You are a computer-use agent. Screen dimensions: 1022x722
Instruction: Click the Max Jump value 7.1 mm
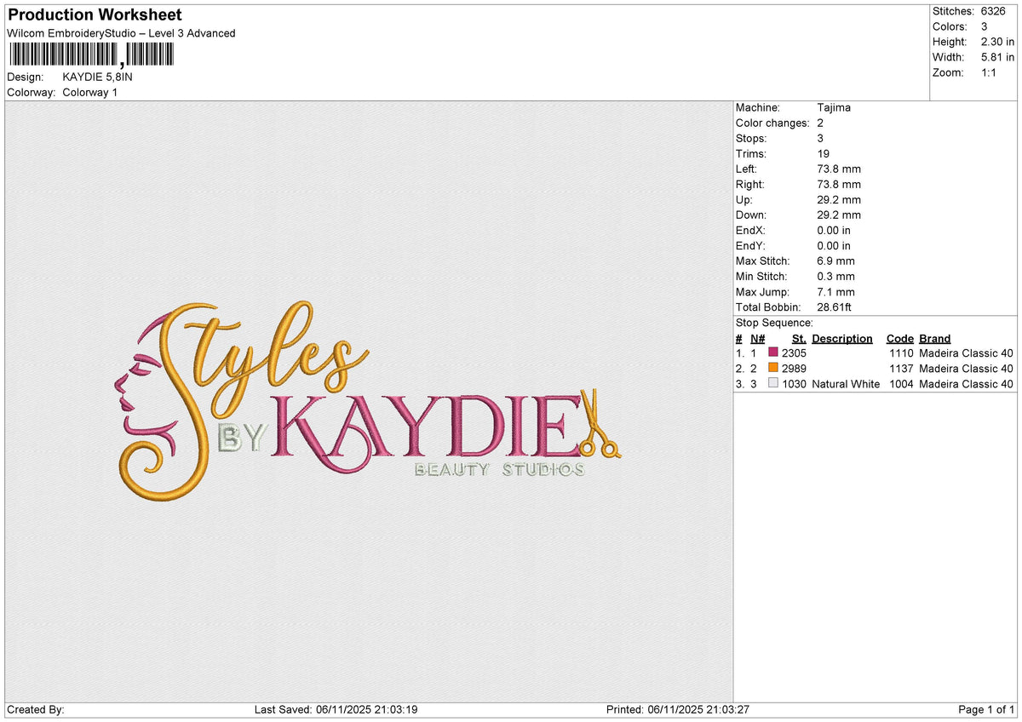pos(836,291)
